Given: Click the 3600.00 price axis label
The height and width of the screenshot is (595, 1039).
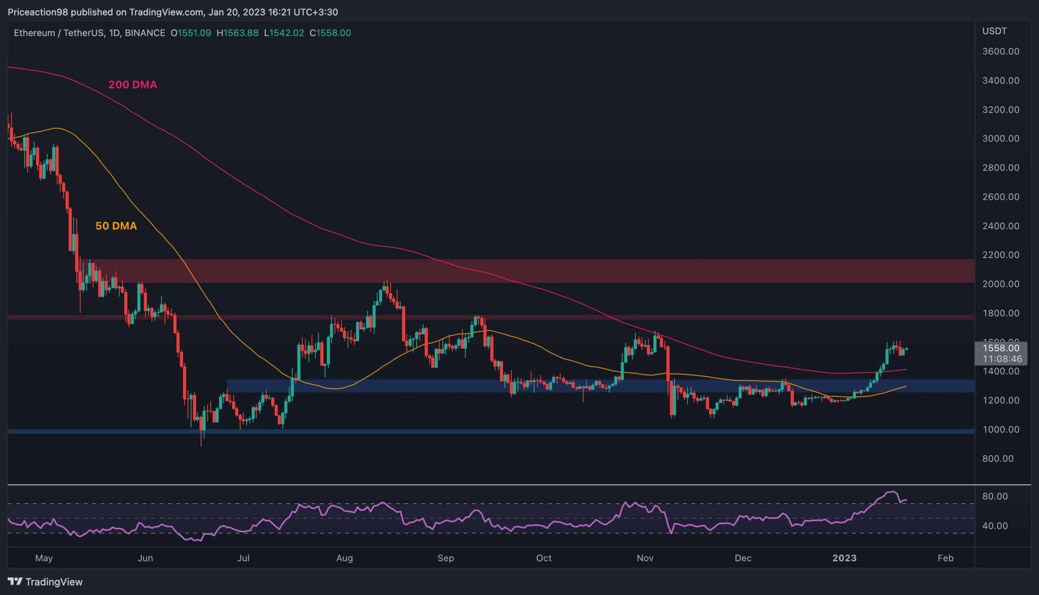Looking at the screenshot, I should click(1000, 52).
